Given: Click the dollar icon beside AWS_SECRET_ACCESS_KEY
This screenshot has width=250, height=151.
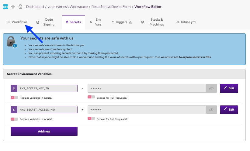Looking at the screenshot, I should click(14, 110).
